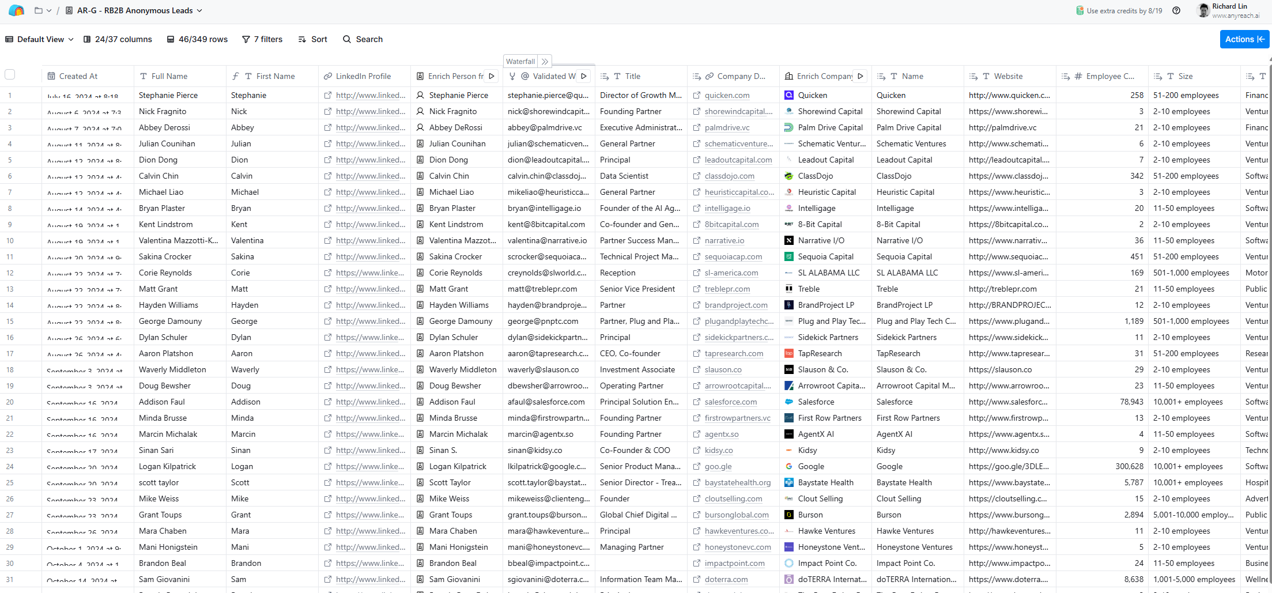Click the doTERRA logo icon
The height and width of the screenshot is (593, 1272).
789,579
